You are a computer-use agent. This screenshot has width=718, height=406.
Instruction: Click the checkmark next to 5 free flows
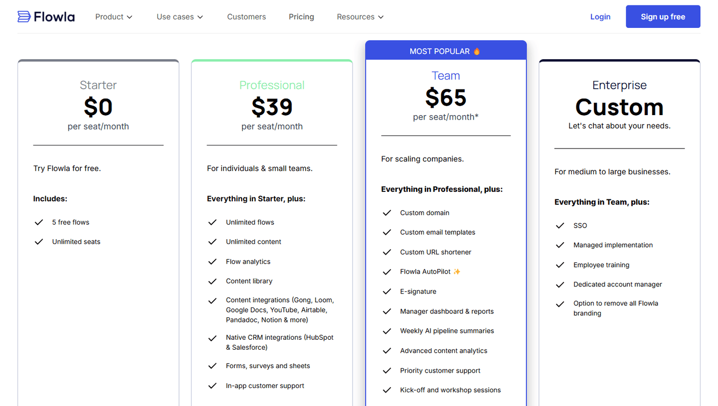pyautogui.click(x=38, y=222)
